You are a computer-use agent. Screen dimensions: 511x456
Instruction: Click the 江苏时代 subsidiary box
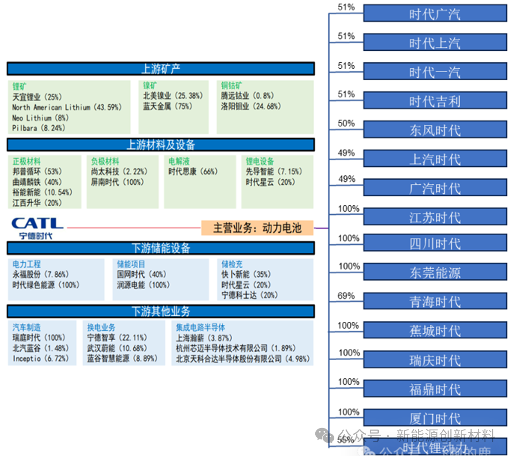(x=435, y=217)
